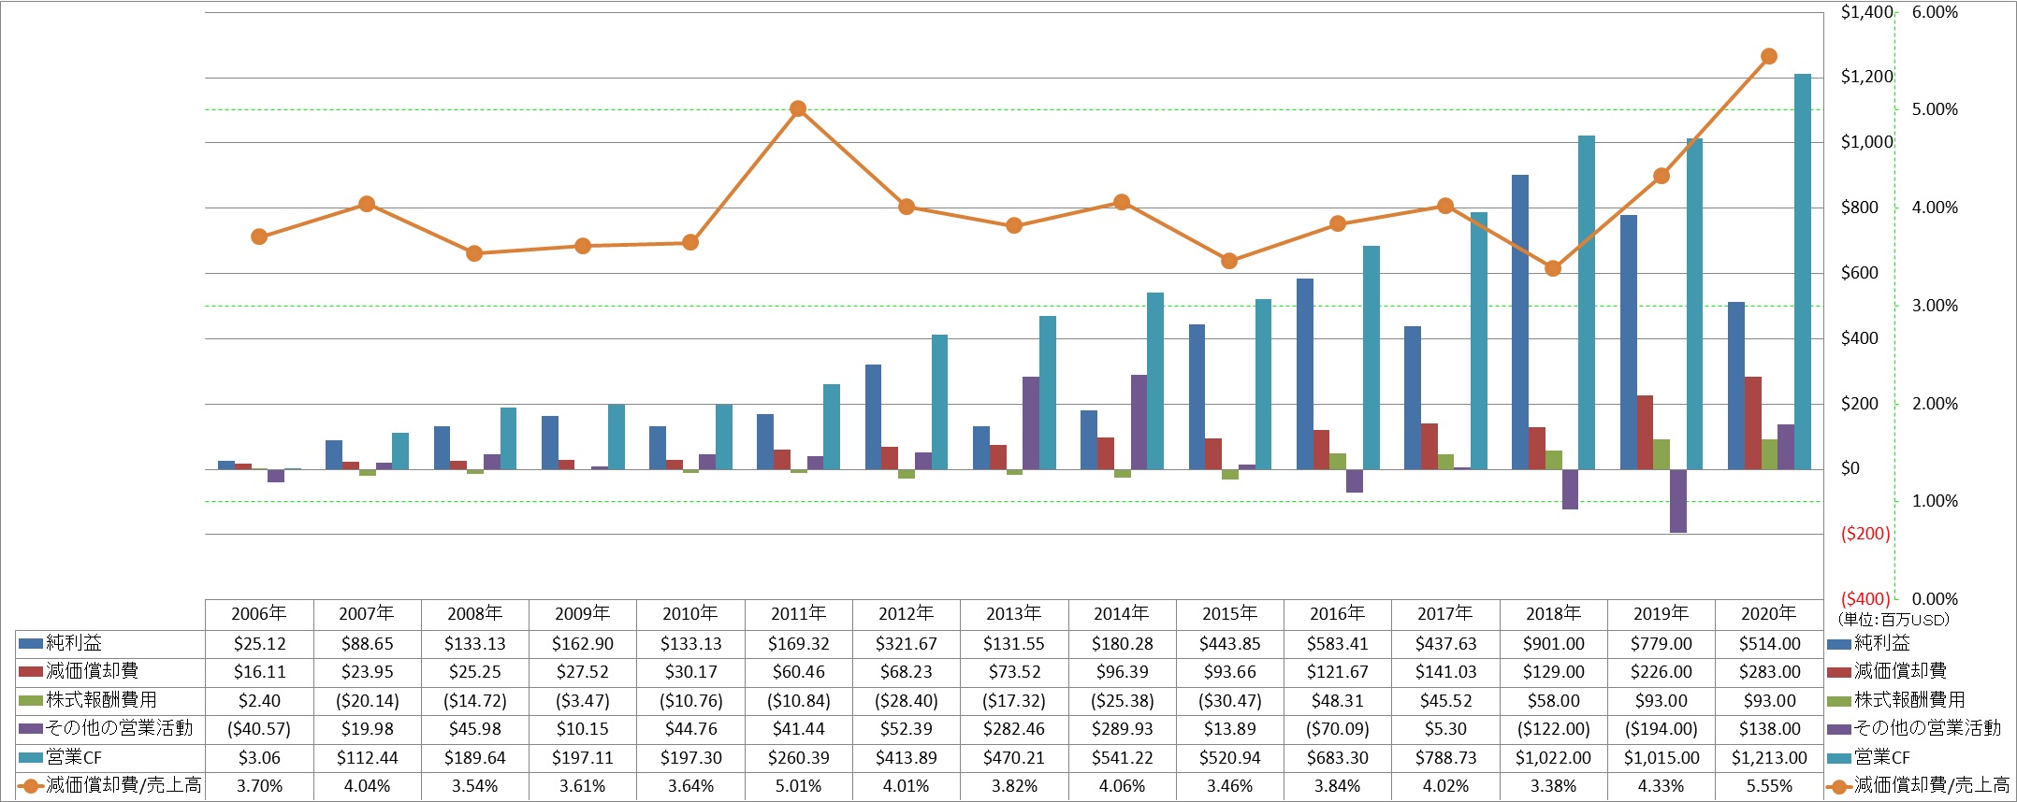Select the 2020年 column header
Image resolution: width=2017 pixels, height=802 pixels.
pos(1769,614)
